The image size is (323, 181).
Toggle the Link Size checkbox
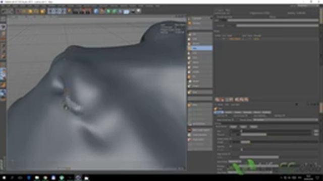click(226, 116)
